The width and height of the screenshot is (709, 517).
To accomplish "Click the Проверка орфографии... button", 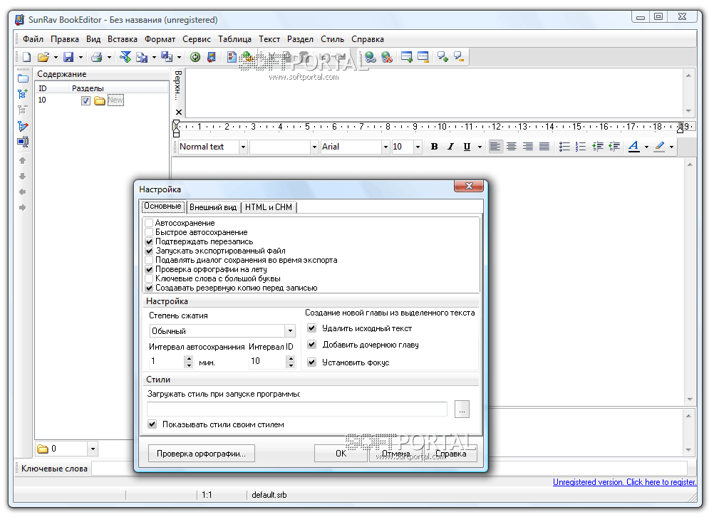I will 201,454.
